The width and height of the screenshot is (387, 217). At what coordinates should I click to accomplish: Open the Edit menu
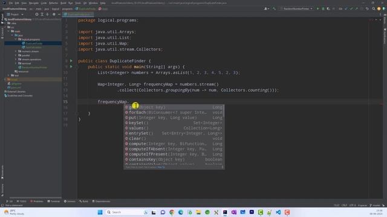tap(17, 3)
